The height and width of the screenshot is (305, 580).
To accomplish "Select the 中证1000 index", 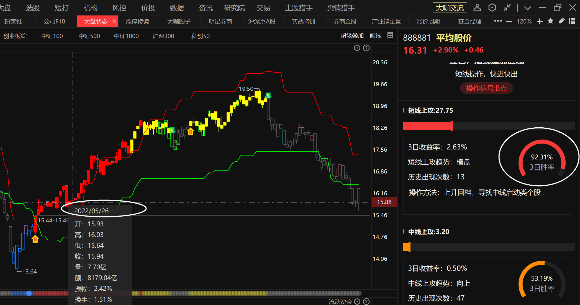I will (126, 36).
